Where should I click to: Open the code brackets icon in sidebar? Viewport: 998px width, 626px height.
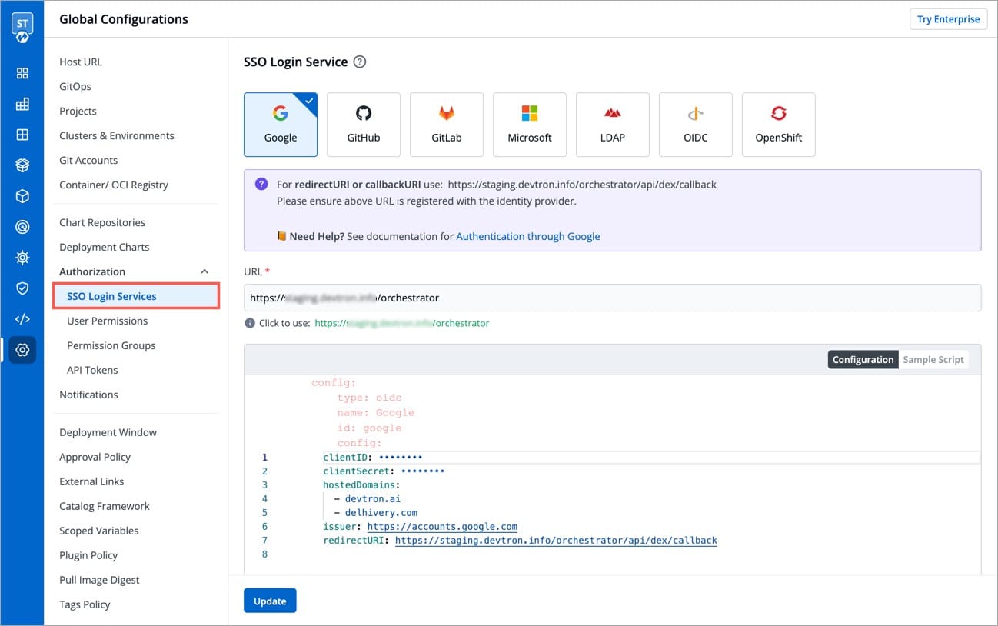tap(22, 319)
